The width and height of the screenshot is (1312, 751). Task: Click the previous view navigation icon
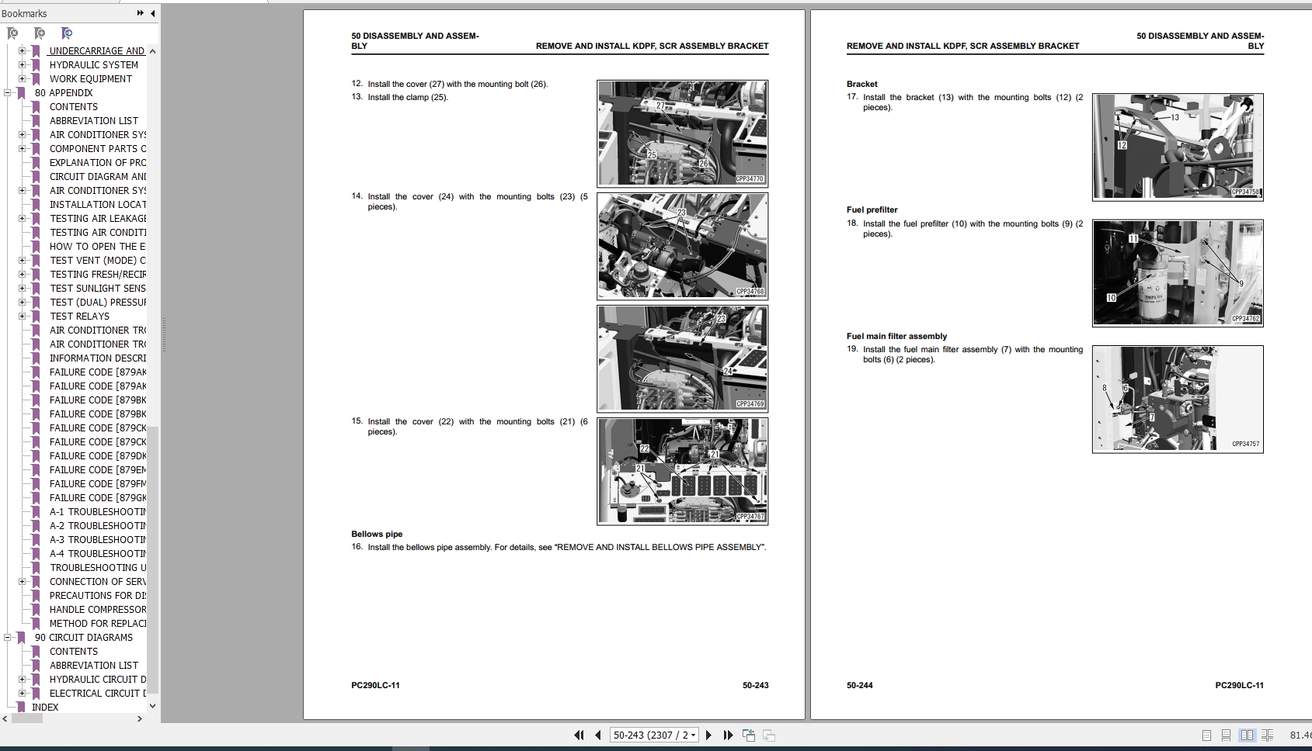(x=749, y=735)
